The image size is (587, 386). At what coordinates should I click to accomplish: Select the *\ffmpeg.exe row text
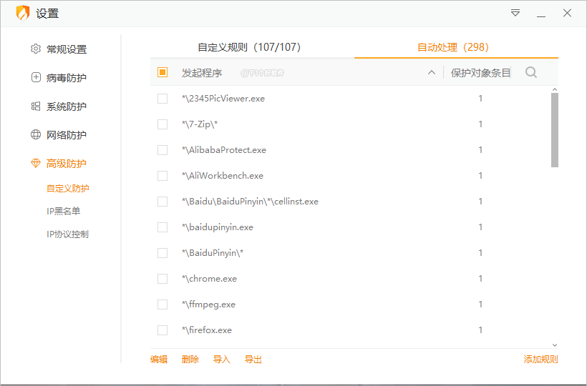(x=208, y=305)
